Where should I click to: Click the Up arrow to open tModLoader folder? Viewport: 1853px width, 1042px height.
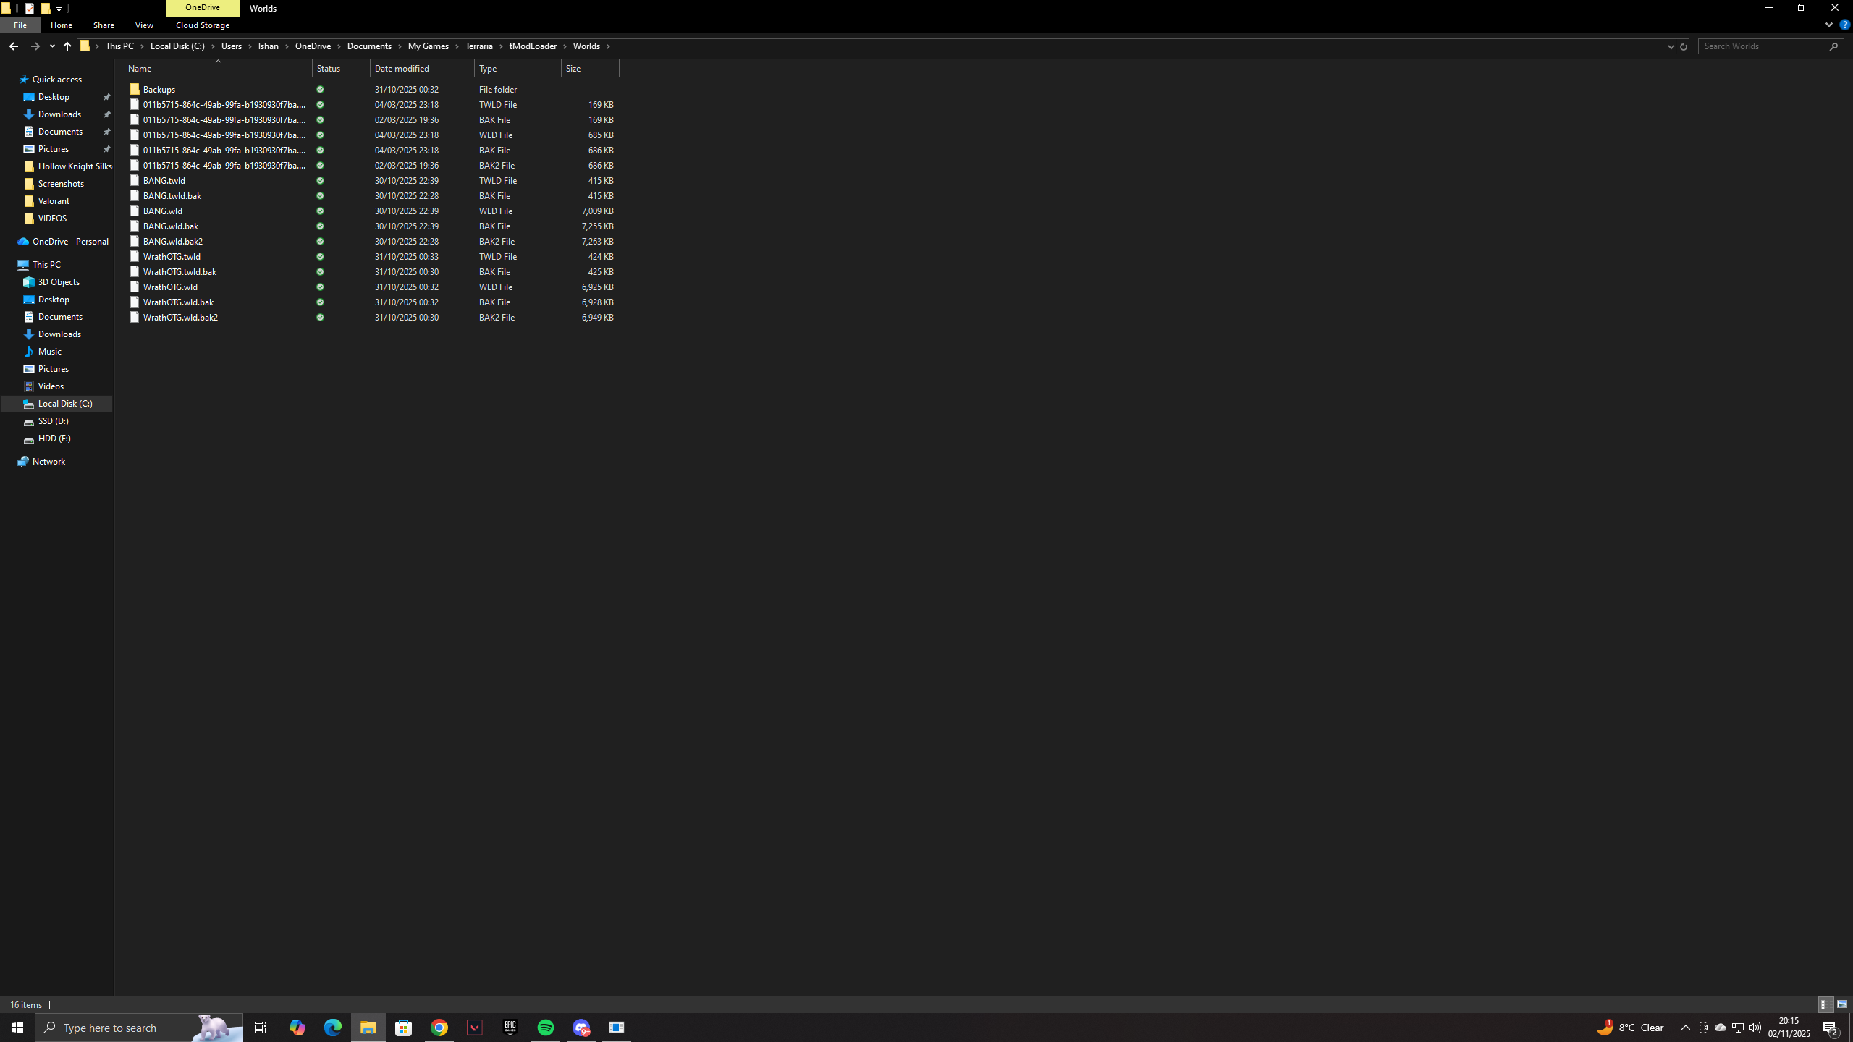point(67,46)
